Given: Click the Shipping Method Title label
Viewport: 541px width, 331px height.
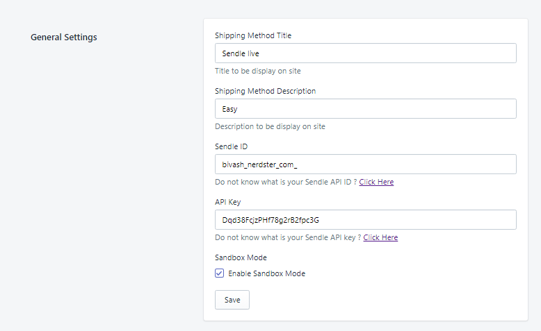Looking at the screenshot, I should [x=253, y=35].
